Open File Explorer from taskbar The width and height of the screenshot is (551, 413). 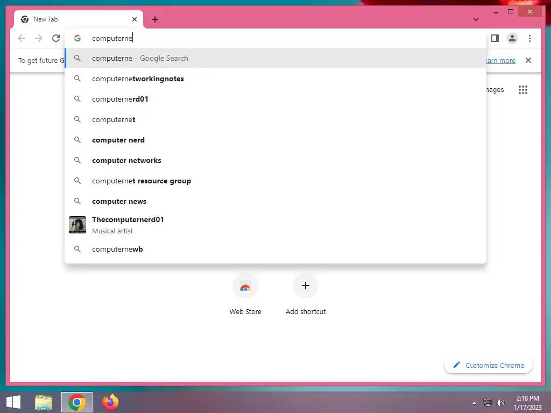point(44,402)
